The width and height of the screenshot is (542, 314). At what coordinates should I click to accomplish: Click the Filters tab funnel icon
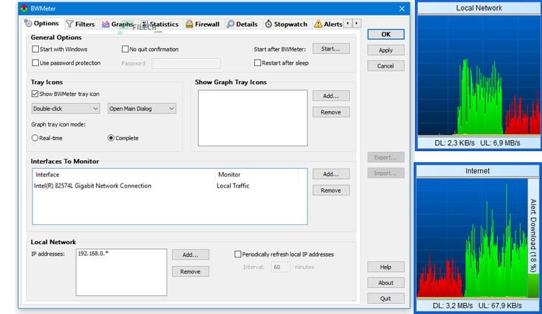pyautogui.click(x=70, y=24)
